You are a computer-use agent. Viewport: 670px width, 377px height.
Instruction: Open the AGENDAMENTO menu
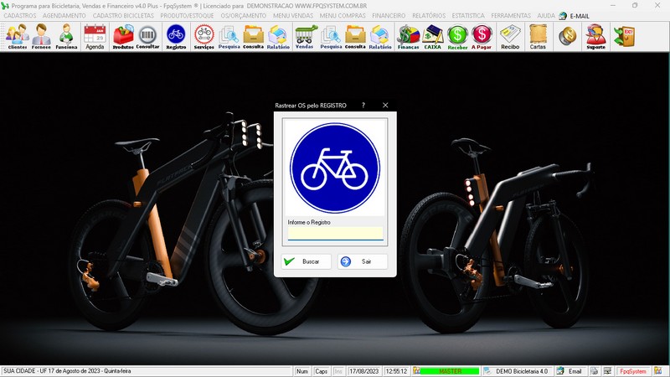coord(64,16)
